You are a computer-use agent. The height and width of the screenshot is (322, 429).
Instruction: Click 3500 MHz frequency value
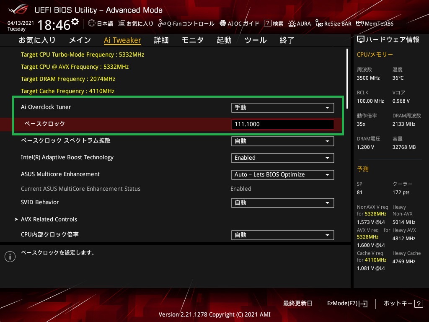[368, 78]
